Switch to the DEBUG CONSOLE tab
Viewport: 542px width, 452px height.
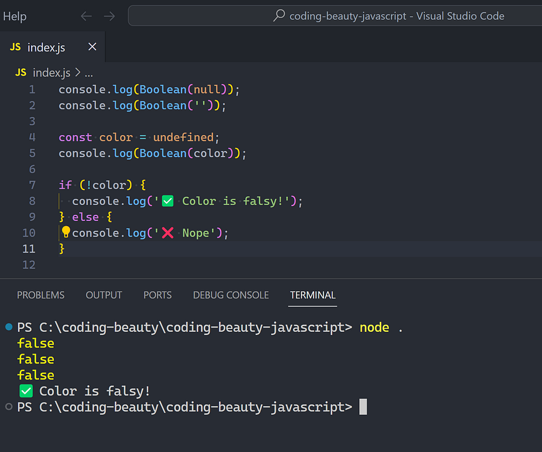click(x=231, y=295)
